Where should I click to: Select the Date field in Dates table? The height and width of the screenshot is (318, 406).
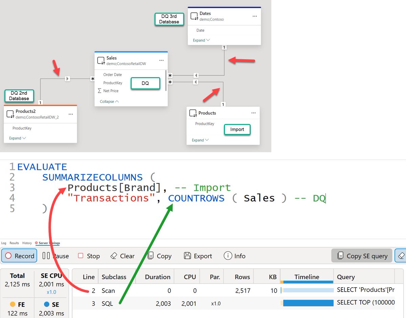pyautogui.click(x=200, y=30)
